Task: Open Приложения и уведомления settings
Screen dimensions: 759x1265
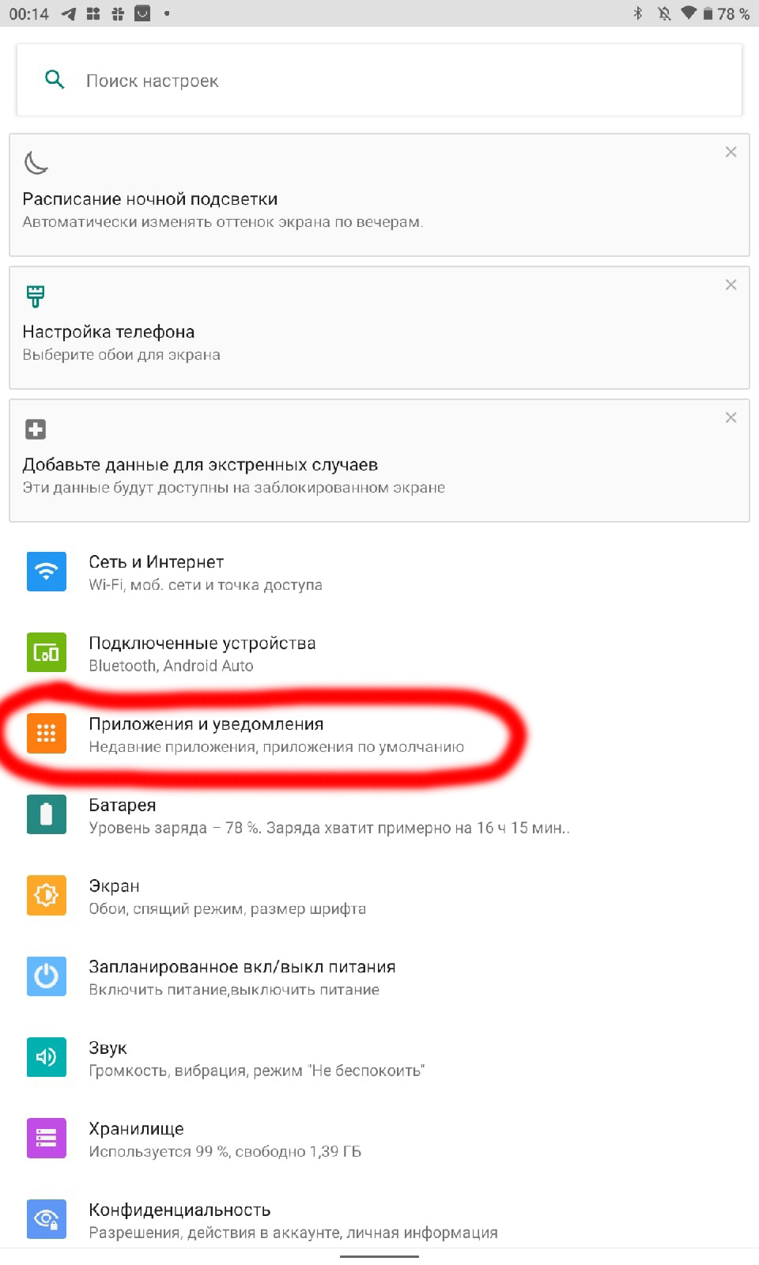Action: [379, 734]
